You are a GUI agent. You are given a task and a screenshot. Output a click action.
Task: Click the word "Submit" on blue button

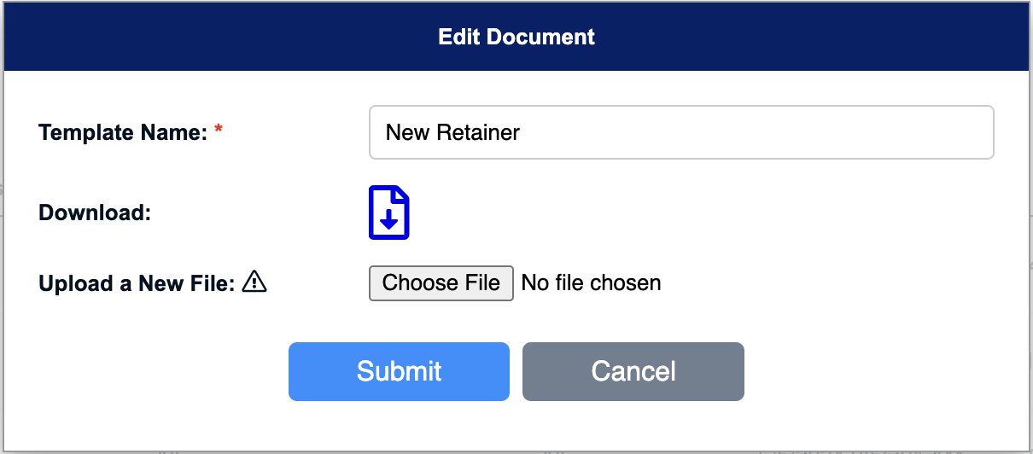click(x=399, y=371)
